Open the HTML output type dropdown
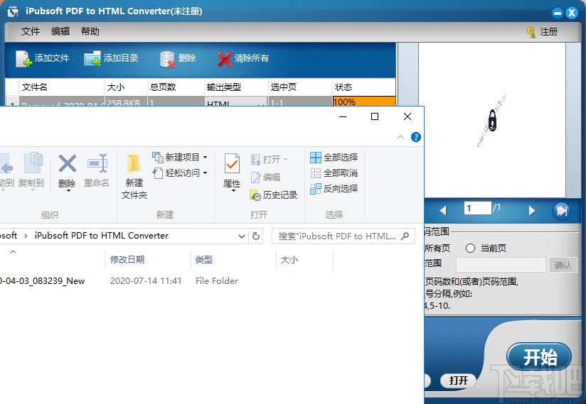586x404 pixels. coord(261,104)
